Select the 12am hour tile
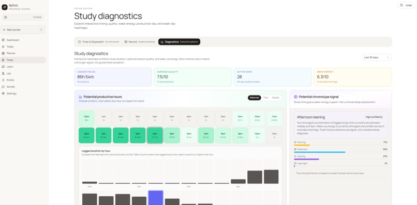Screen dimensions: 417x205 [x=86, y=118]
